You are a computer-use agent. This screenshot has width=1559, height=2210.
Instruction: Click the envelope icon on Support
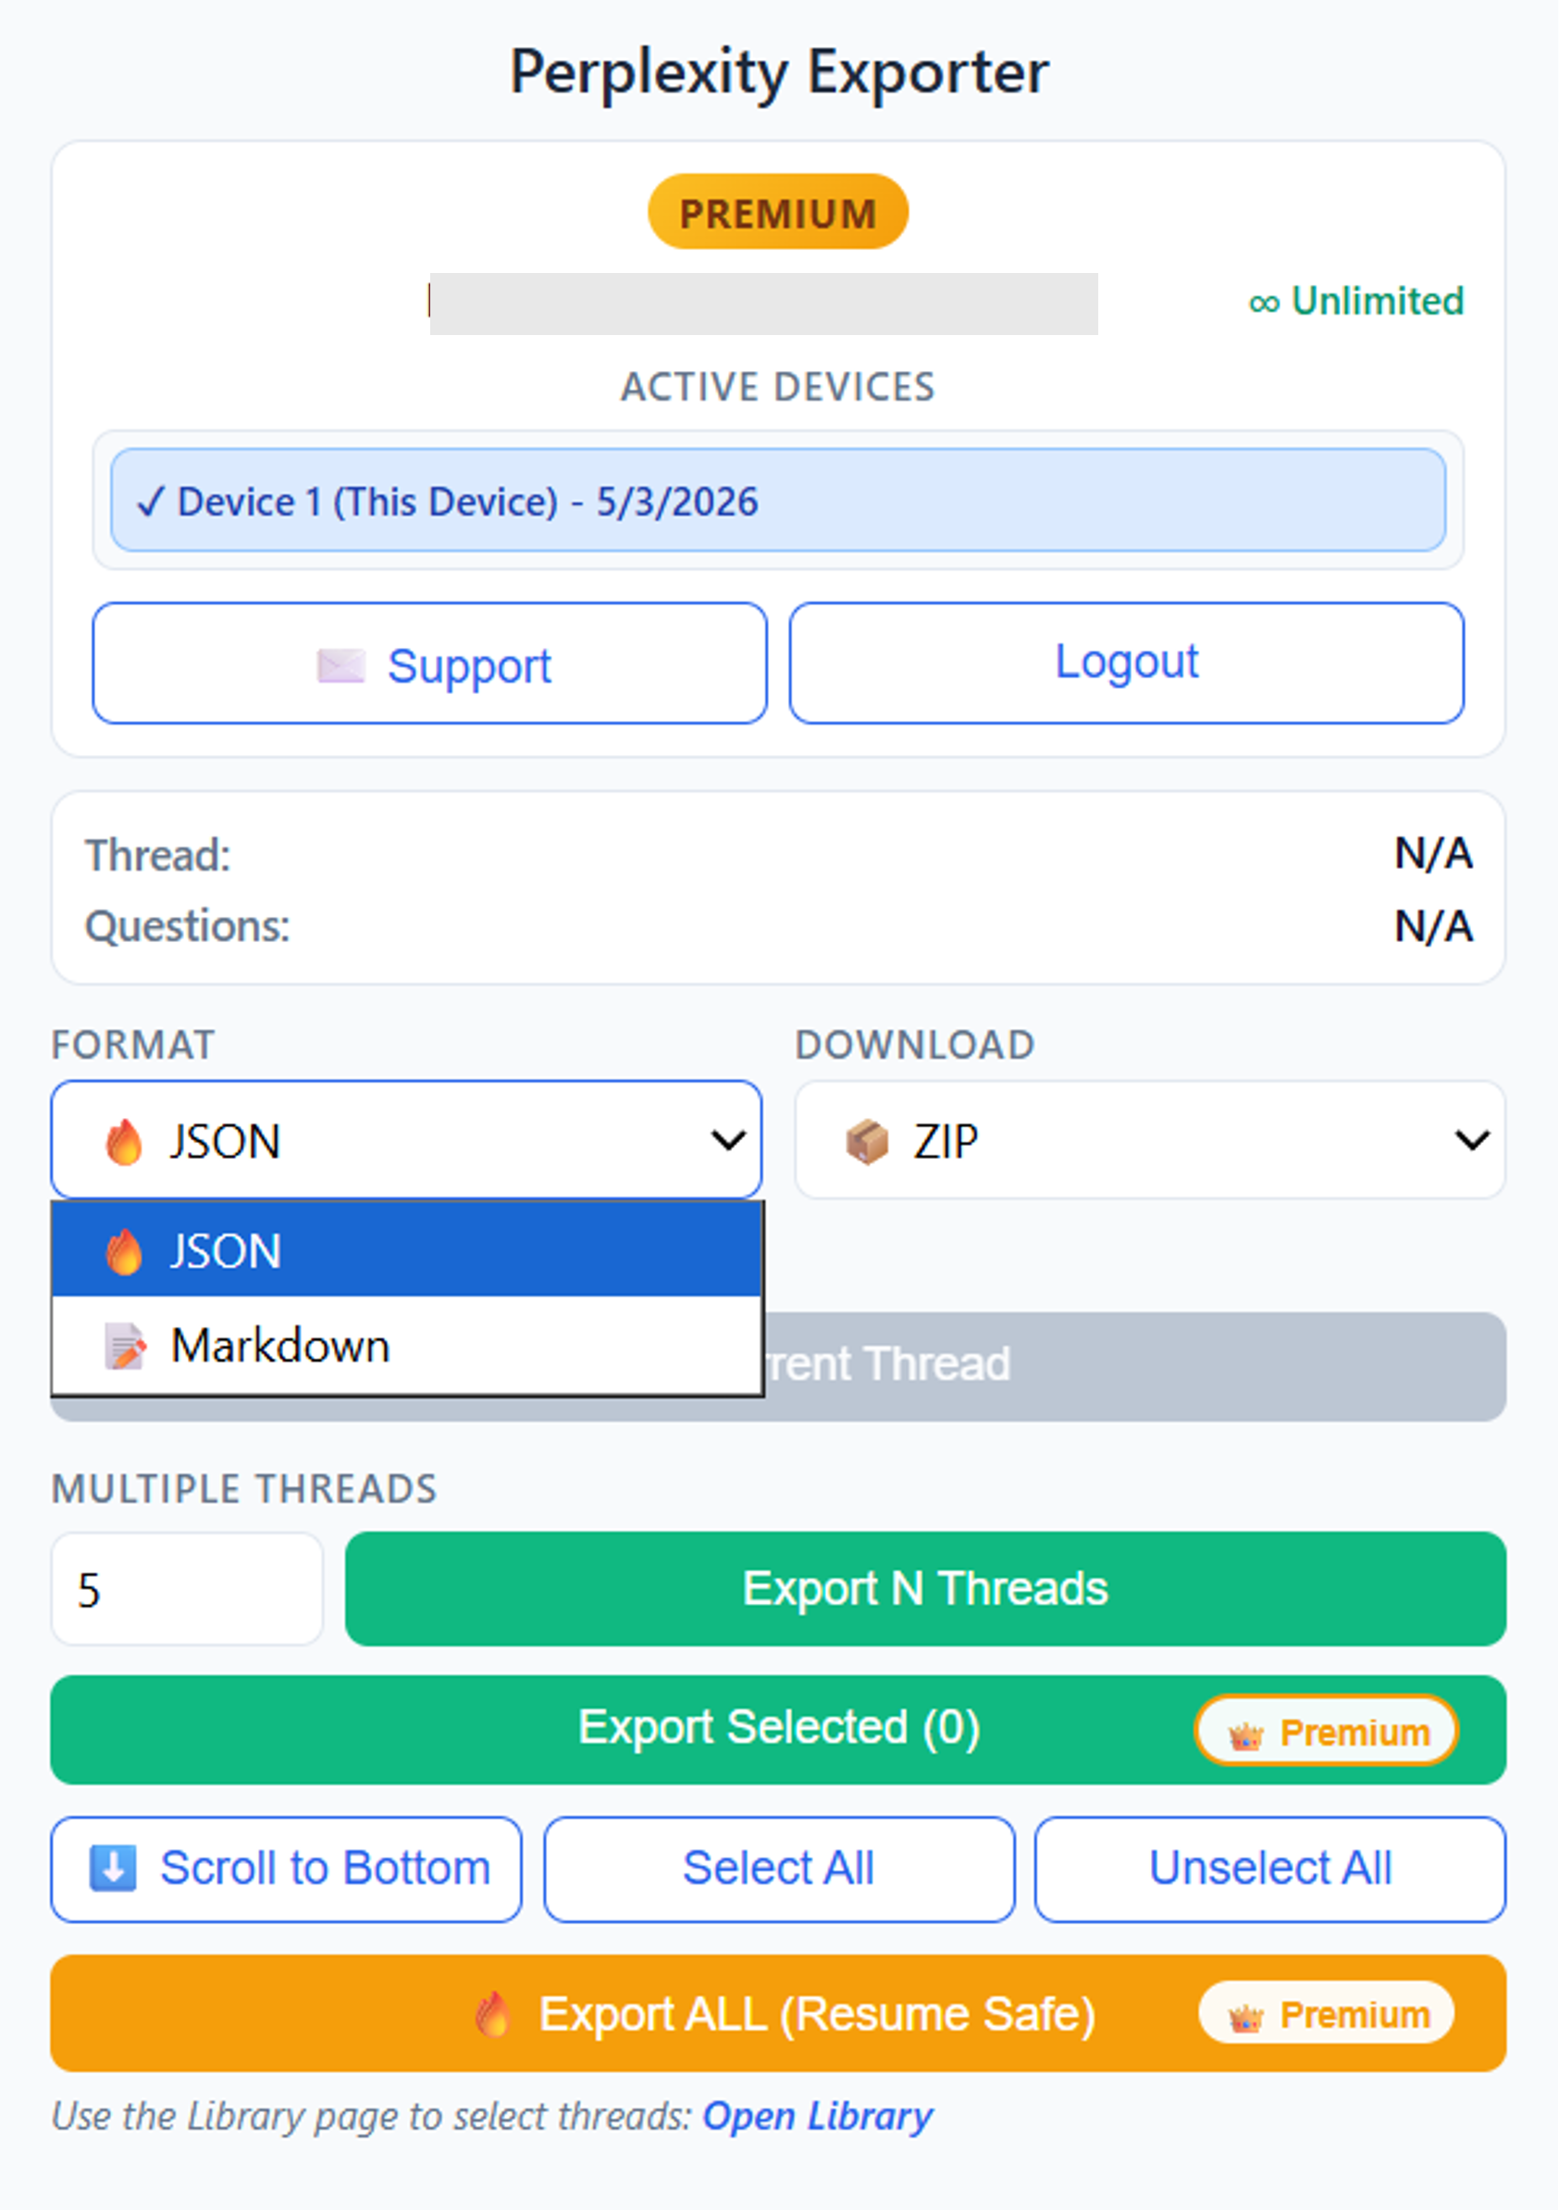(x=340, y=665)
